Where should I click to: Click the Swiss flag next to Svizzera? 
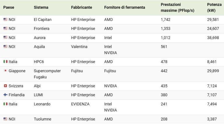pyautogui.click(x=6, y=86)
